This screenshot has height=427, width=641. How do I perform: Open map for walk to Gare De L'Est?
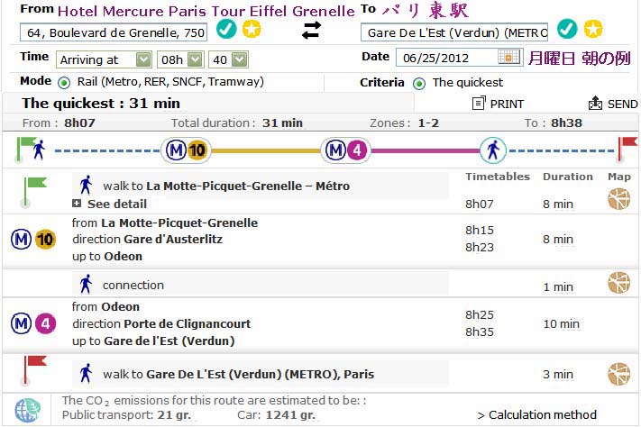click(619, 374)
